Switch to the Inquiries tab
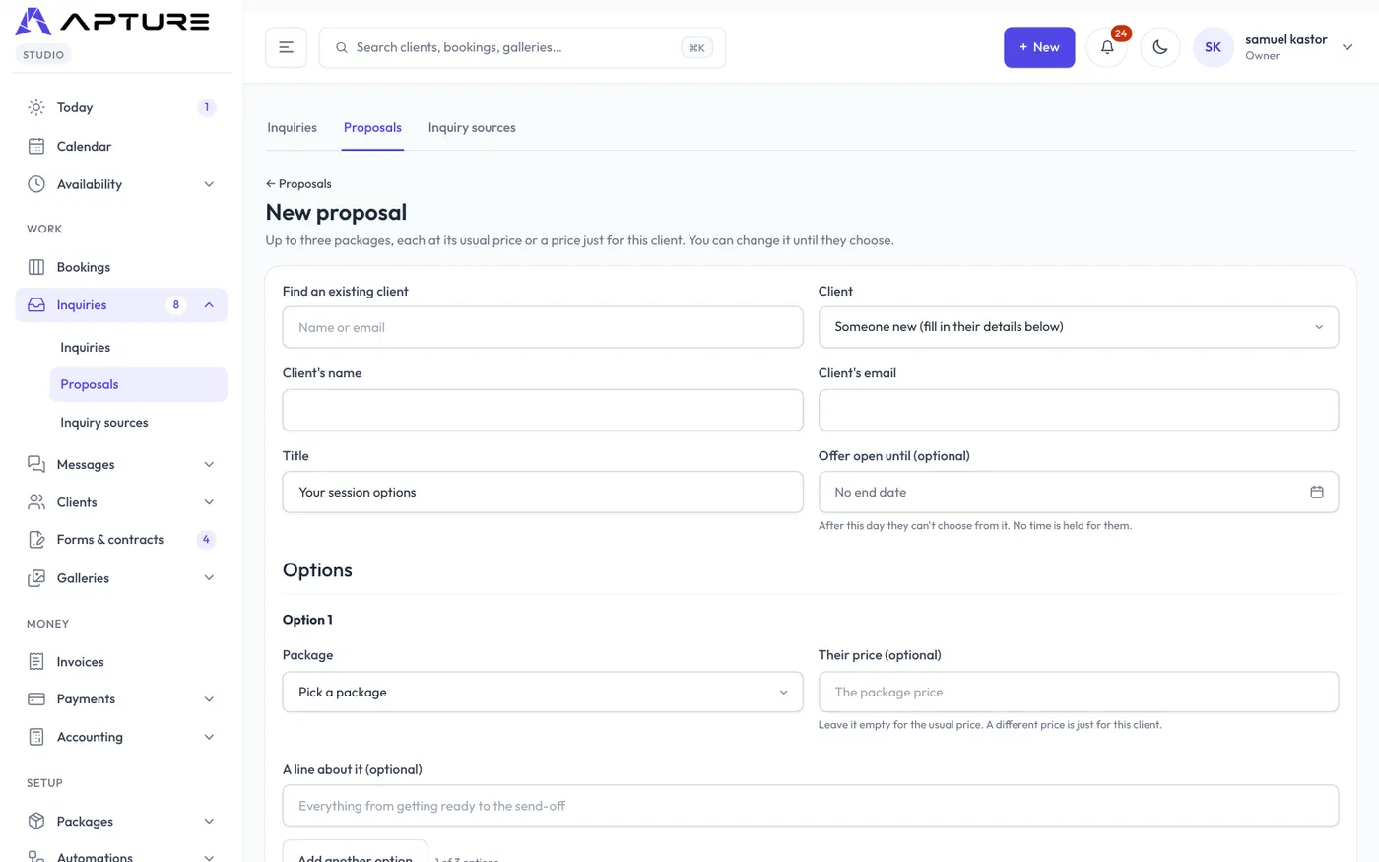Viewport: 1379px width, 862px height. click(293, 127)
